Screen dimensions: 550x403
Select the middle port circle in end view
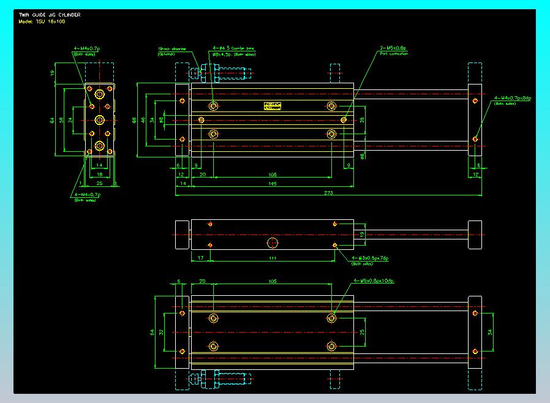point(99,119)
